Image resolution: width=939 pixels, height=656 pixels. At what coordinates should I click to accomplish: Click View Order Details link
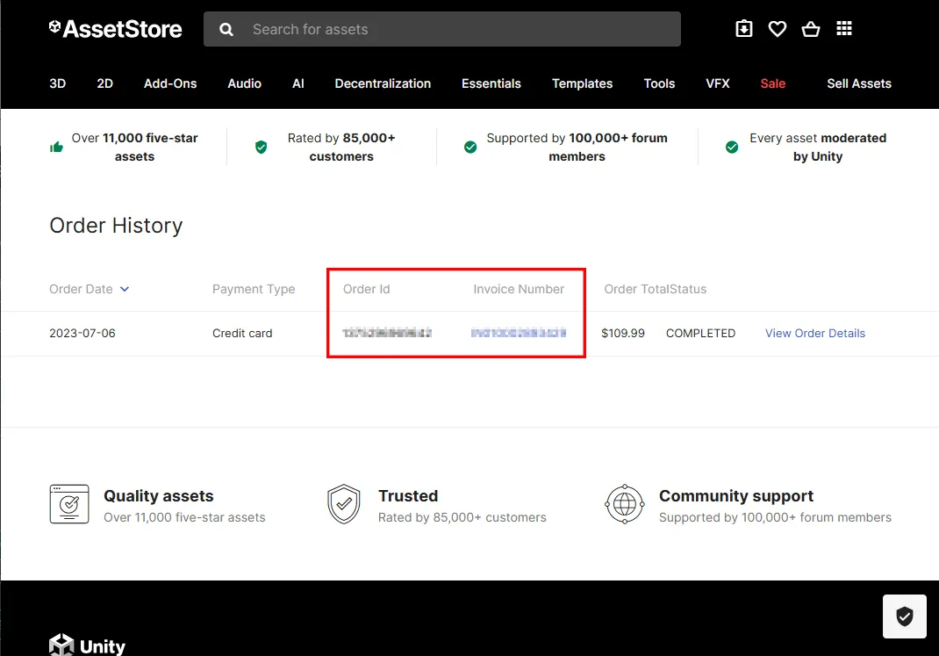(x=815, y=333)
